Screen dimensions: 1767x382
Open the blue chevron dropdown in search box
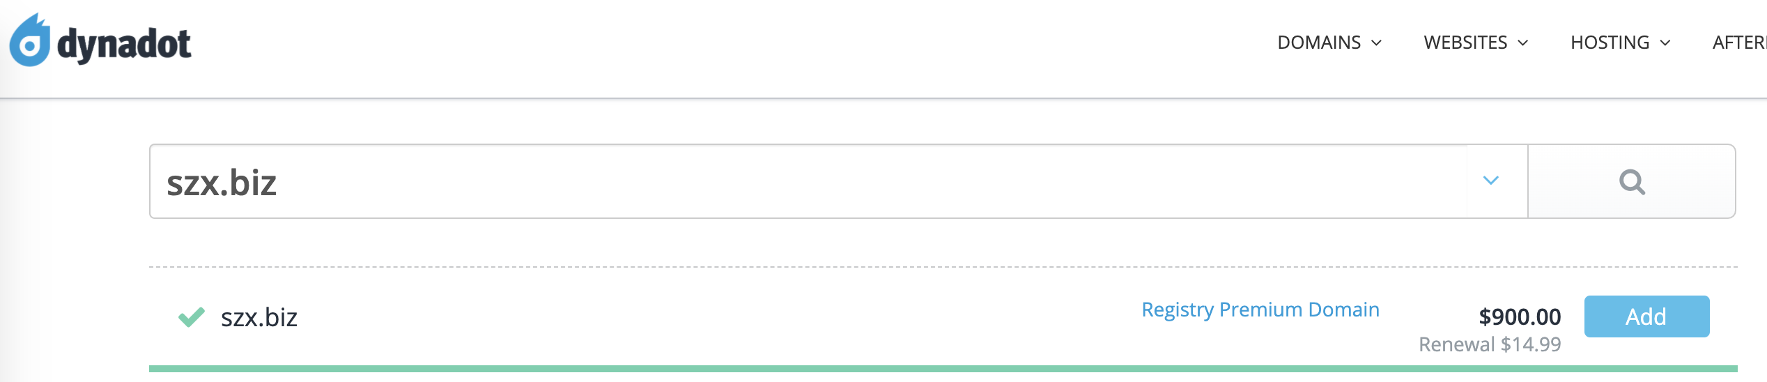click(1490, 181)
